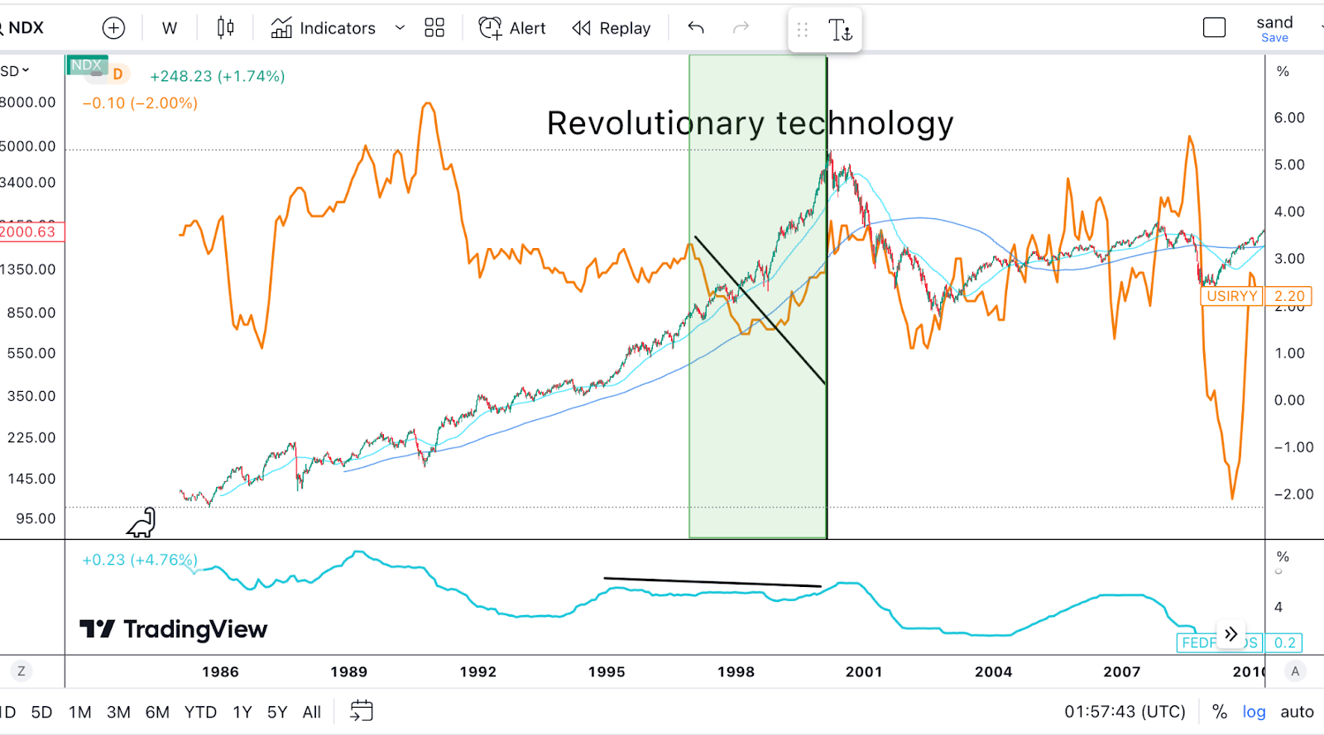Select the anchored text tool icon
Screen dimensions: 1324x735
click(841, 29)
